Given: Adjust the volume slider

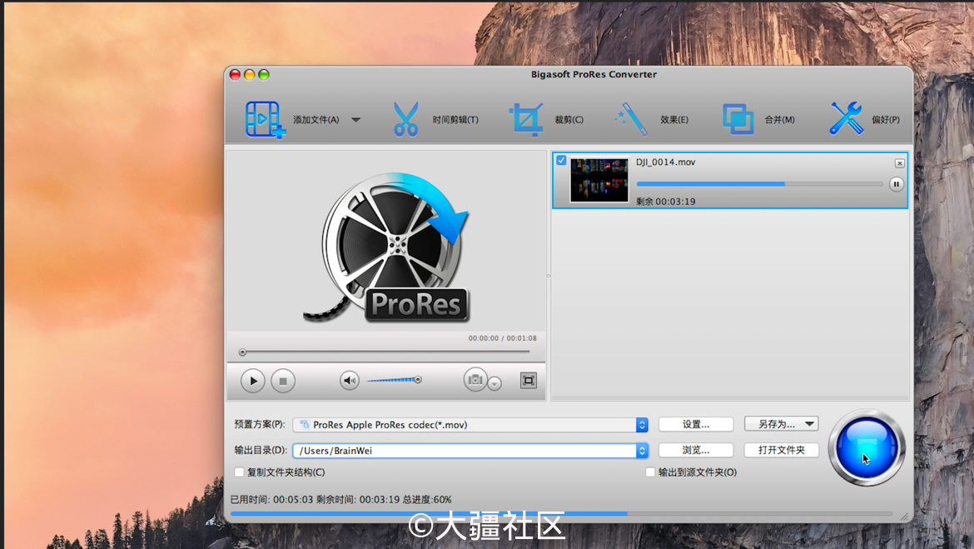Looking at the screenshot, I should coord(395,380).
